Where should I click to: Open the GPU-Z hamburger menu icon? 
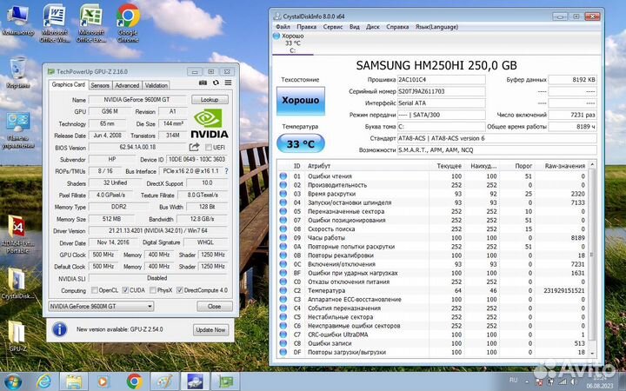[228, 83]
